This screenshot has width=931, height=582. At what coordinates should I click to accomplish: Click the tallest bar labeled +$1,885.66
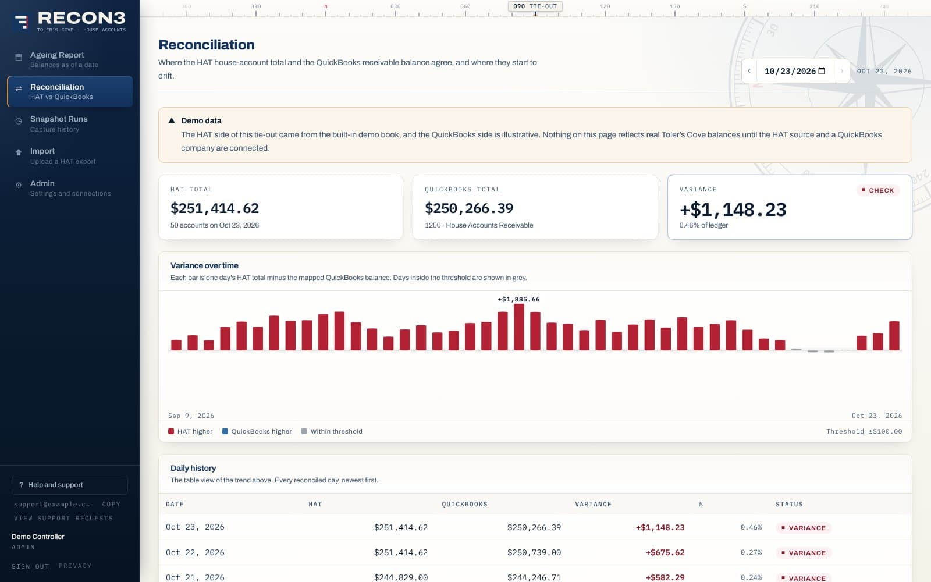[519, 327]
